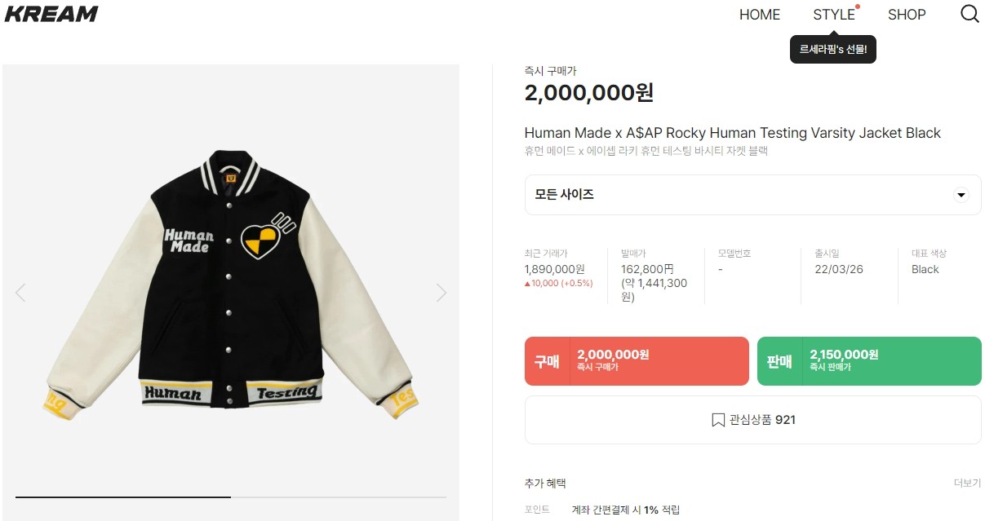Click the image carousel progress bar
Viewport: 985px width, 521px height.
point(231,497)
